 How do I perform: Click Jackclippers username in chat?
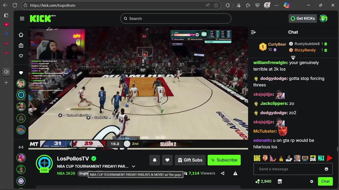tap(274, 103)
